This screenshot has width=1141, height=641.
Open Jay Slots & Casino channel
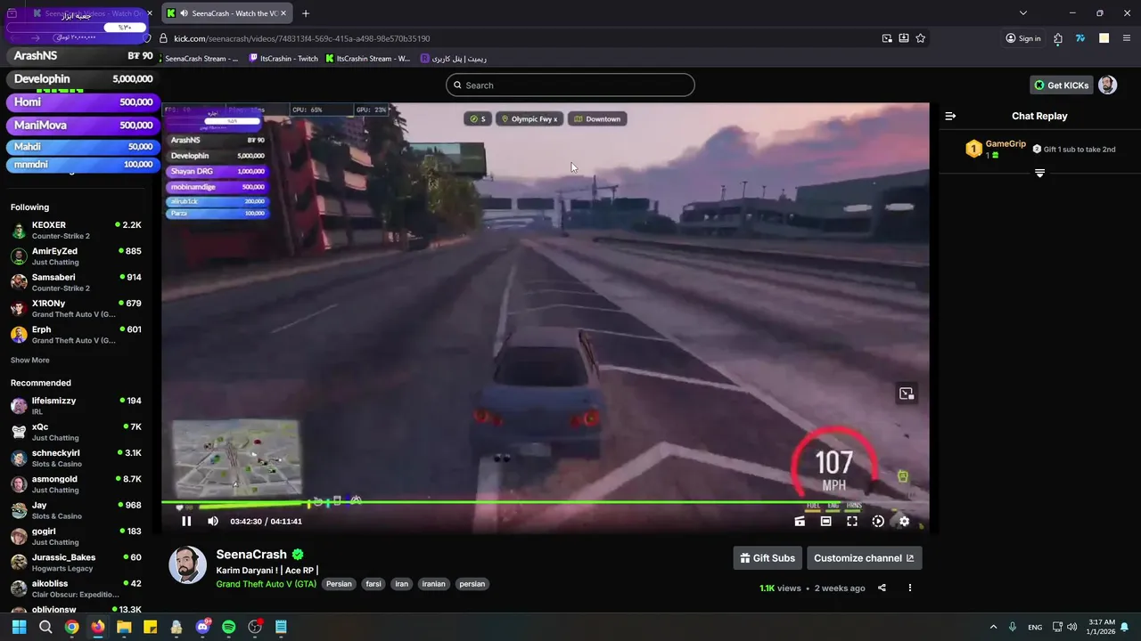76,510
